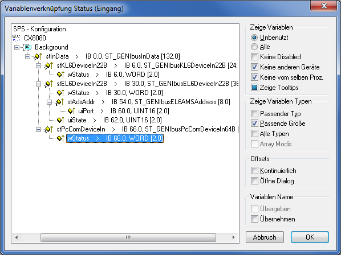Select stKL6DeviceIn22B IB 6.0 row
Screen dimensions: 341x255
click(x=147, y=65)
